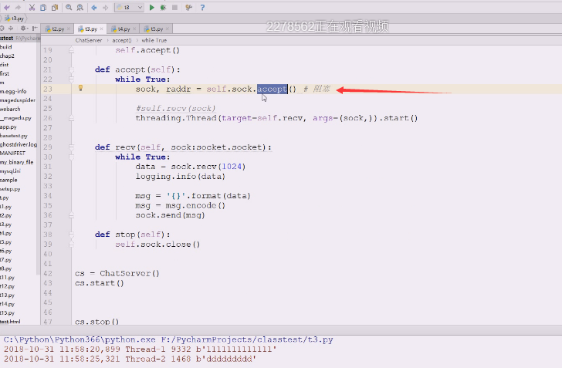Viewport: 562px width, 368px height.
Task: Click the 1024 value on line 31
Action: (x=232, y=167)
